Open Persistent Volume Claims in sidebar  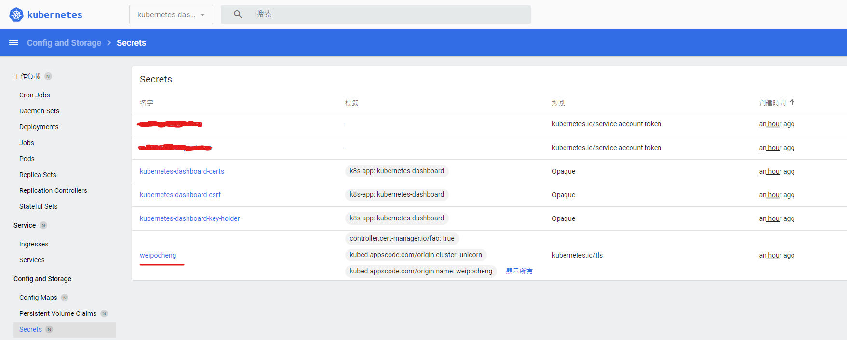click(x=58, y=313)
